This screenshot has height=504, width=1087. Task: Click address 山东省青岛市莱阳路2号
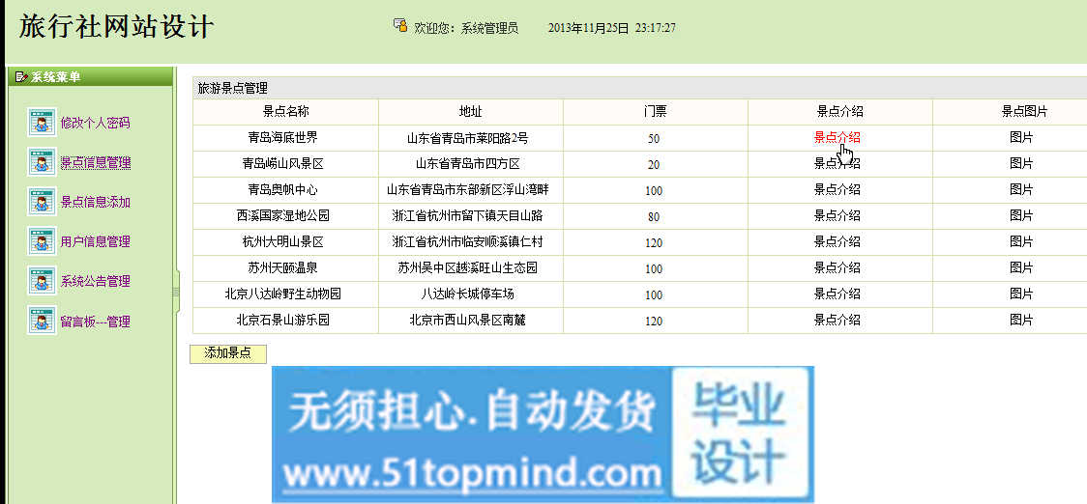pyautogui.click(x=468, y=138)
